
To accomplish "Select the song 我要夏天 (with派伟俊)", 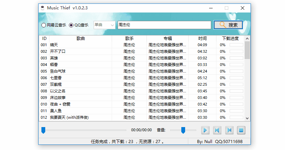I will click(x=69, y=117).
